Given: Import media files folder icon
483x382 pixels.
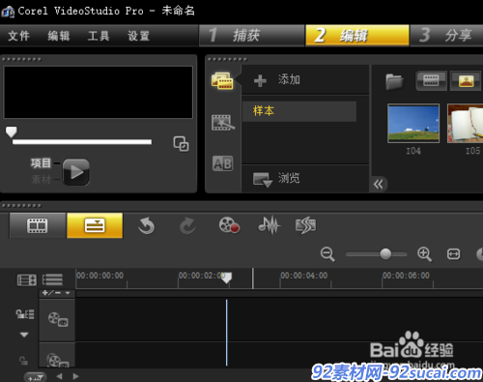Looking at the screenshot, I should 394,81.
